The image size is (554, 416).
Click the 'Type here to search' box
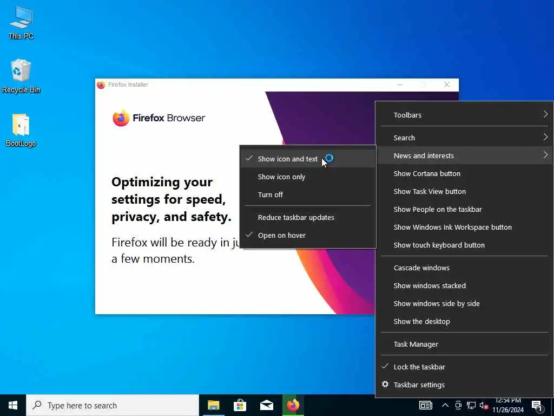coord(113,405)
